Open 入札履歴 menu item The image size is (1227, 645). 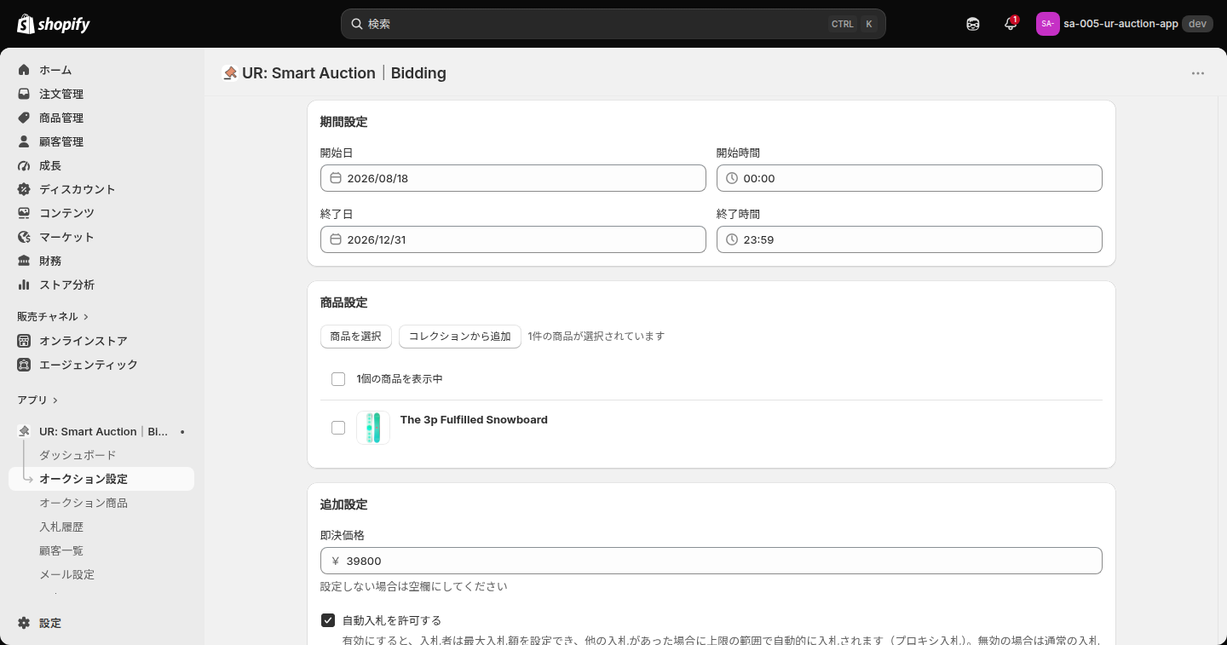[x=61, y=527]
